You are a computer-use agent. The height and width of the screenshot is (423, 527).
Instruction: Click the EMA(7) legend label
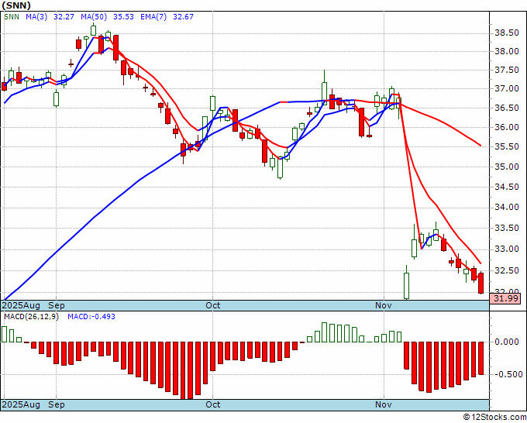(x=153, y=17)
